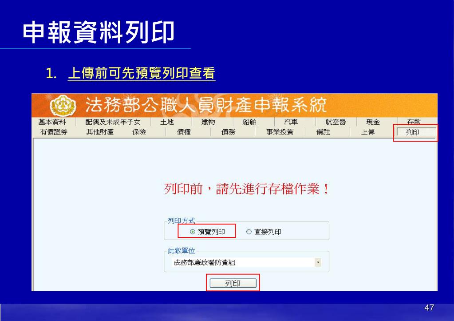Image resolution: width=454 pixels, height=321 pixels.
Task: Expand the 此致單位 dropdown arrow
Action: pyautogui.click(x=318, y=262)
